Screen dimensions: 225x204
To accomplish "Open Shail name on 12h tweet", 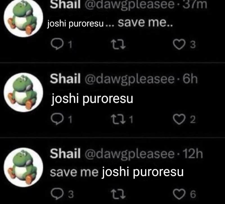I will (65, 153).
